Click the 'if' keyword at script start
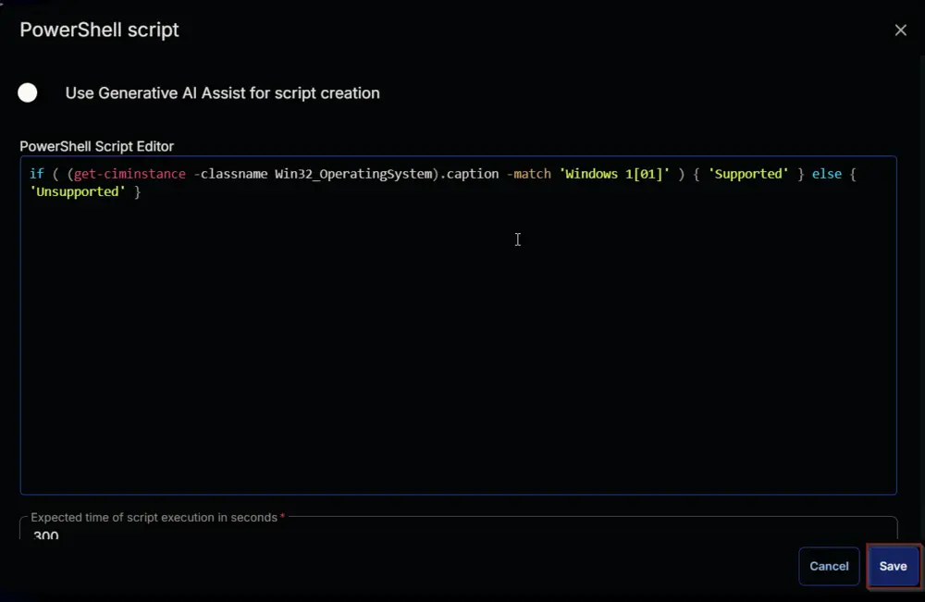The image size is (925, 602). click(37, 174)
